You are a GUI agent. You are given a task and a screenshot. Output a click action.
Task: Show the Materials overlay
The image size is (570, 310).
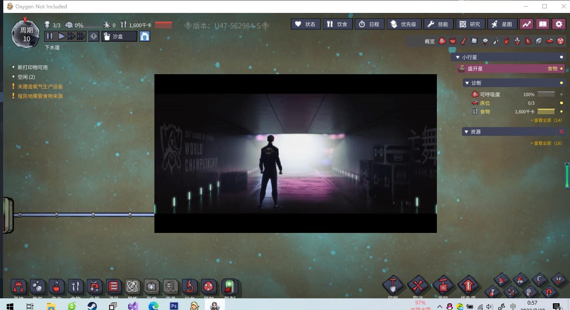(x=474, y=41)
